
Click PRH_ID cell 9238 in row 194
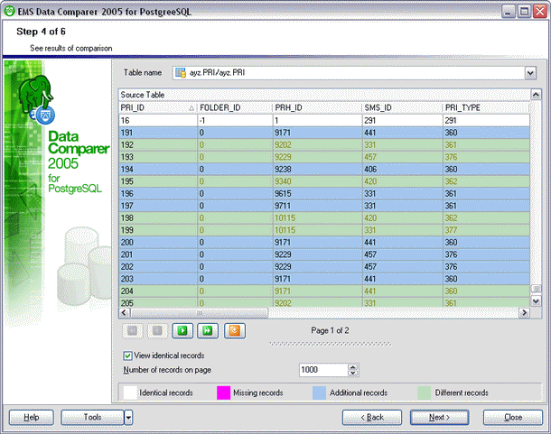coord(317,170)
